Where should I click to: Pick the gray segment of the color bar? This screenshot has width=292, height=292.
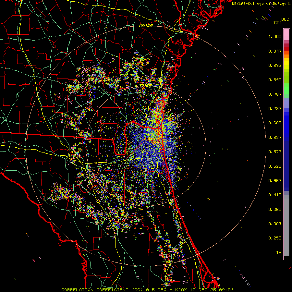[x=286, y=225]
